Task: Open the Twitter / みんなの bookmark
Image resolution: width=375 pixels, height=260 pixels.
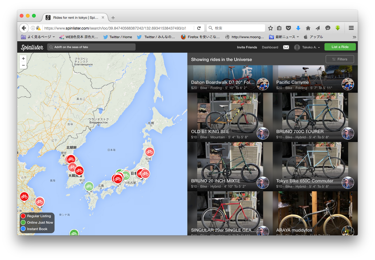Action: coord(156,37)
